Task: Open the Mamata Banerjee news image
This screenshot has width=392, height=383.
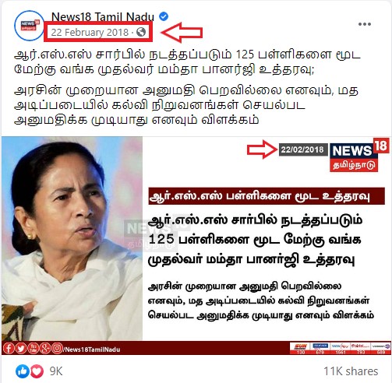Action: click(x=196, y=245)
